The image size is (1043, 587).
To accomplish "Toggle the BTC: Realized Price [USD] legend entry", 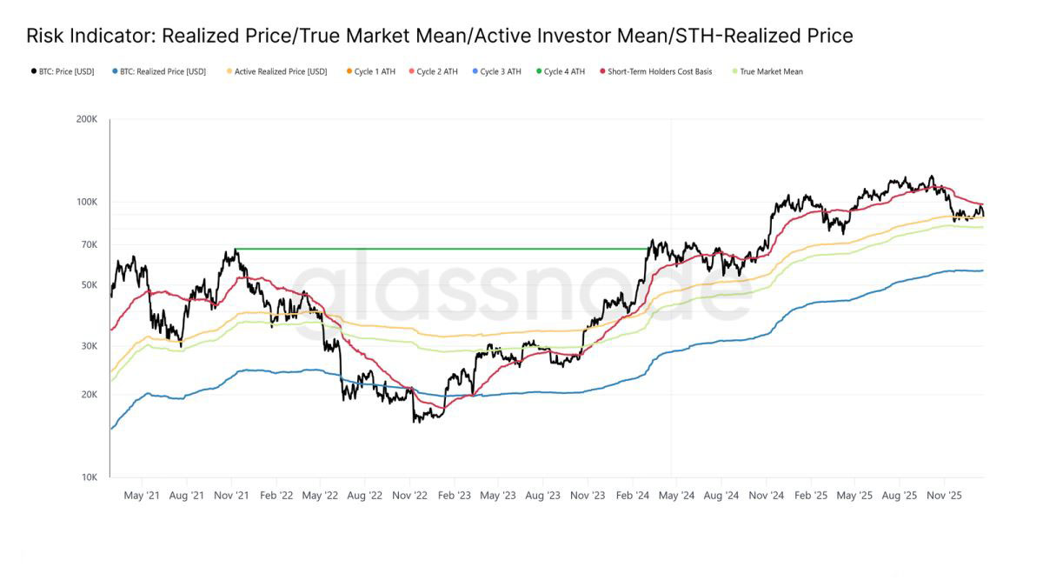I will pos(159,71).
